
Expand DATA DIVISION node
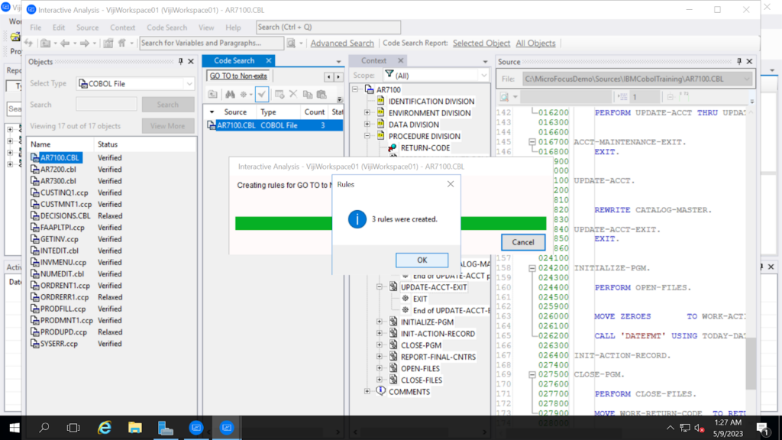tap(367, 125)
